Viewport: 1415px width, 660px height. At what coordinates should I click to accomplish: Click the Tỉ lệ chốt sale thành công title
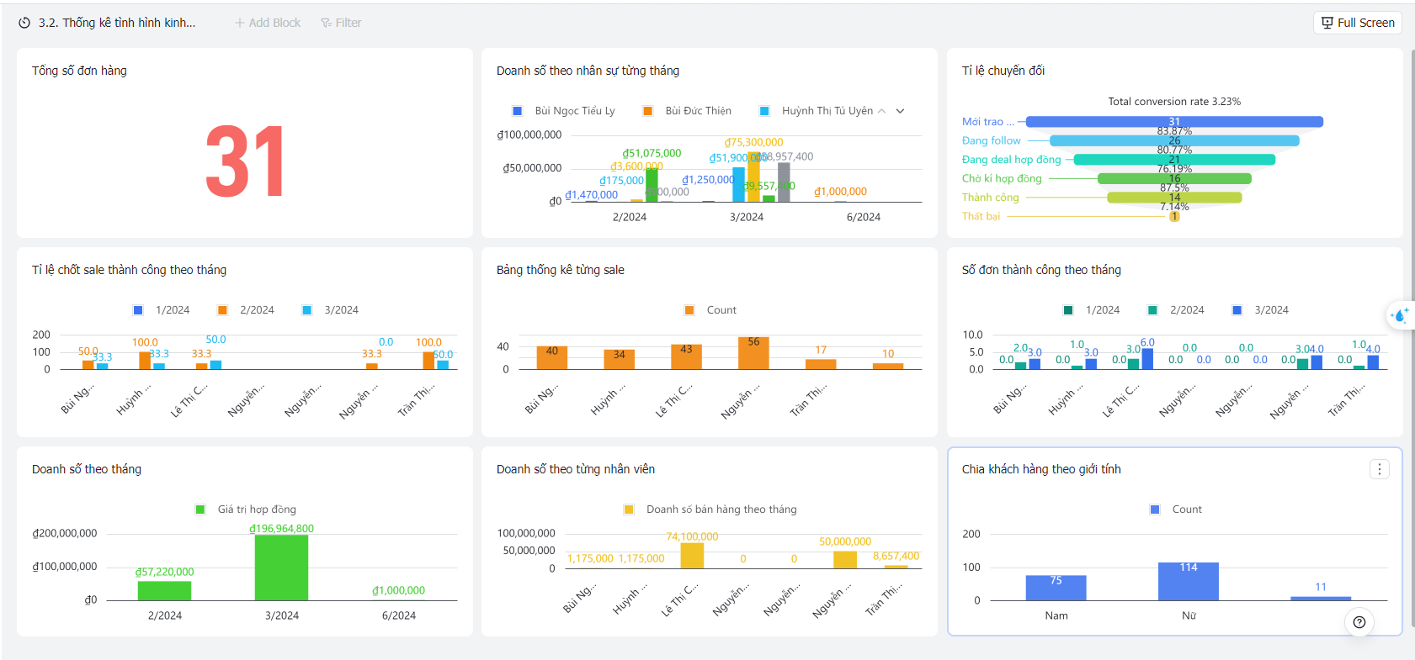129,270
